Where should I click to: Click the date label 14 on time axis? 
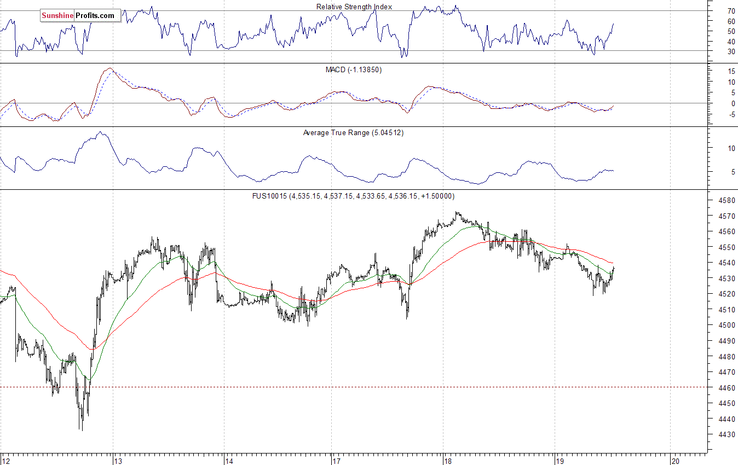click(x=229, y=461)
